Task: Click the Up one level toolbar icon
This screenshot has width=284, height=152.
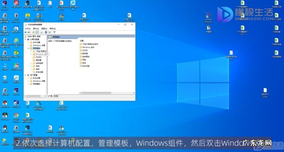Action: pyautogui.click(x=33, y=32)
